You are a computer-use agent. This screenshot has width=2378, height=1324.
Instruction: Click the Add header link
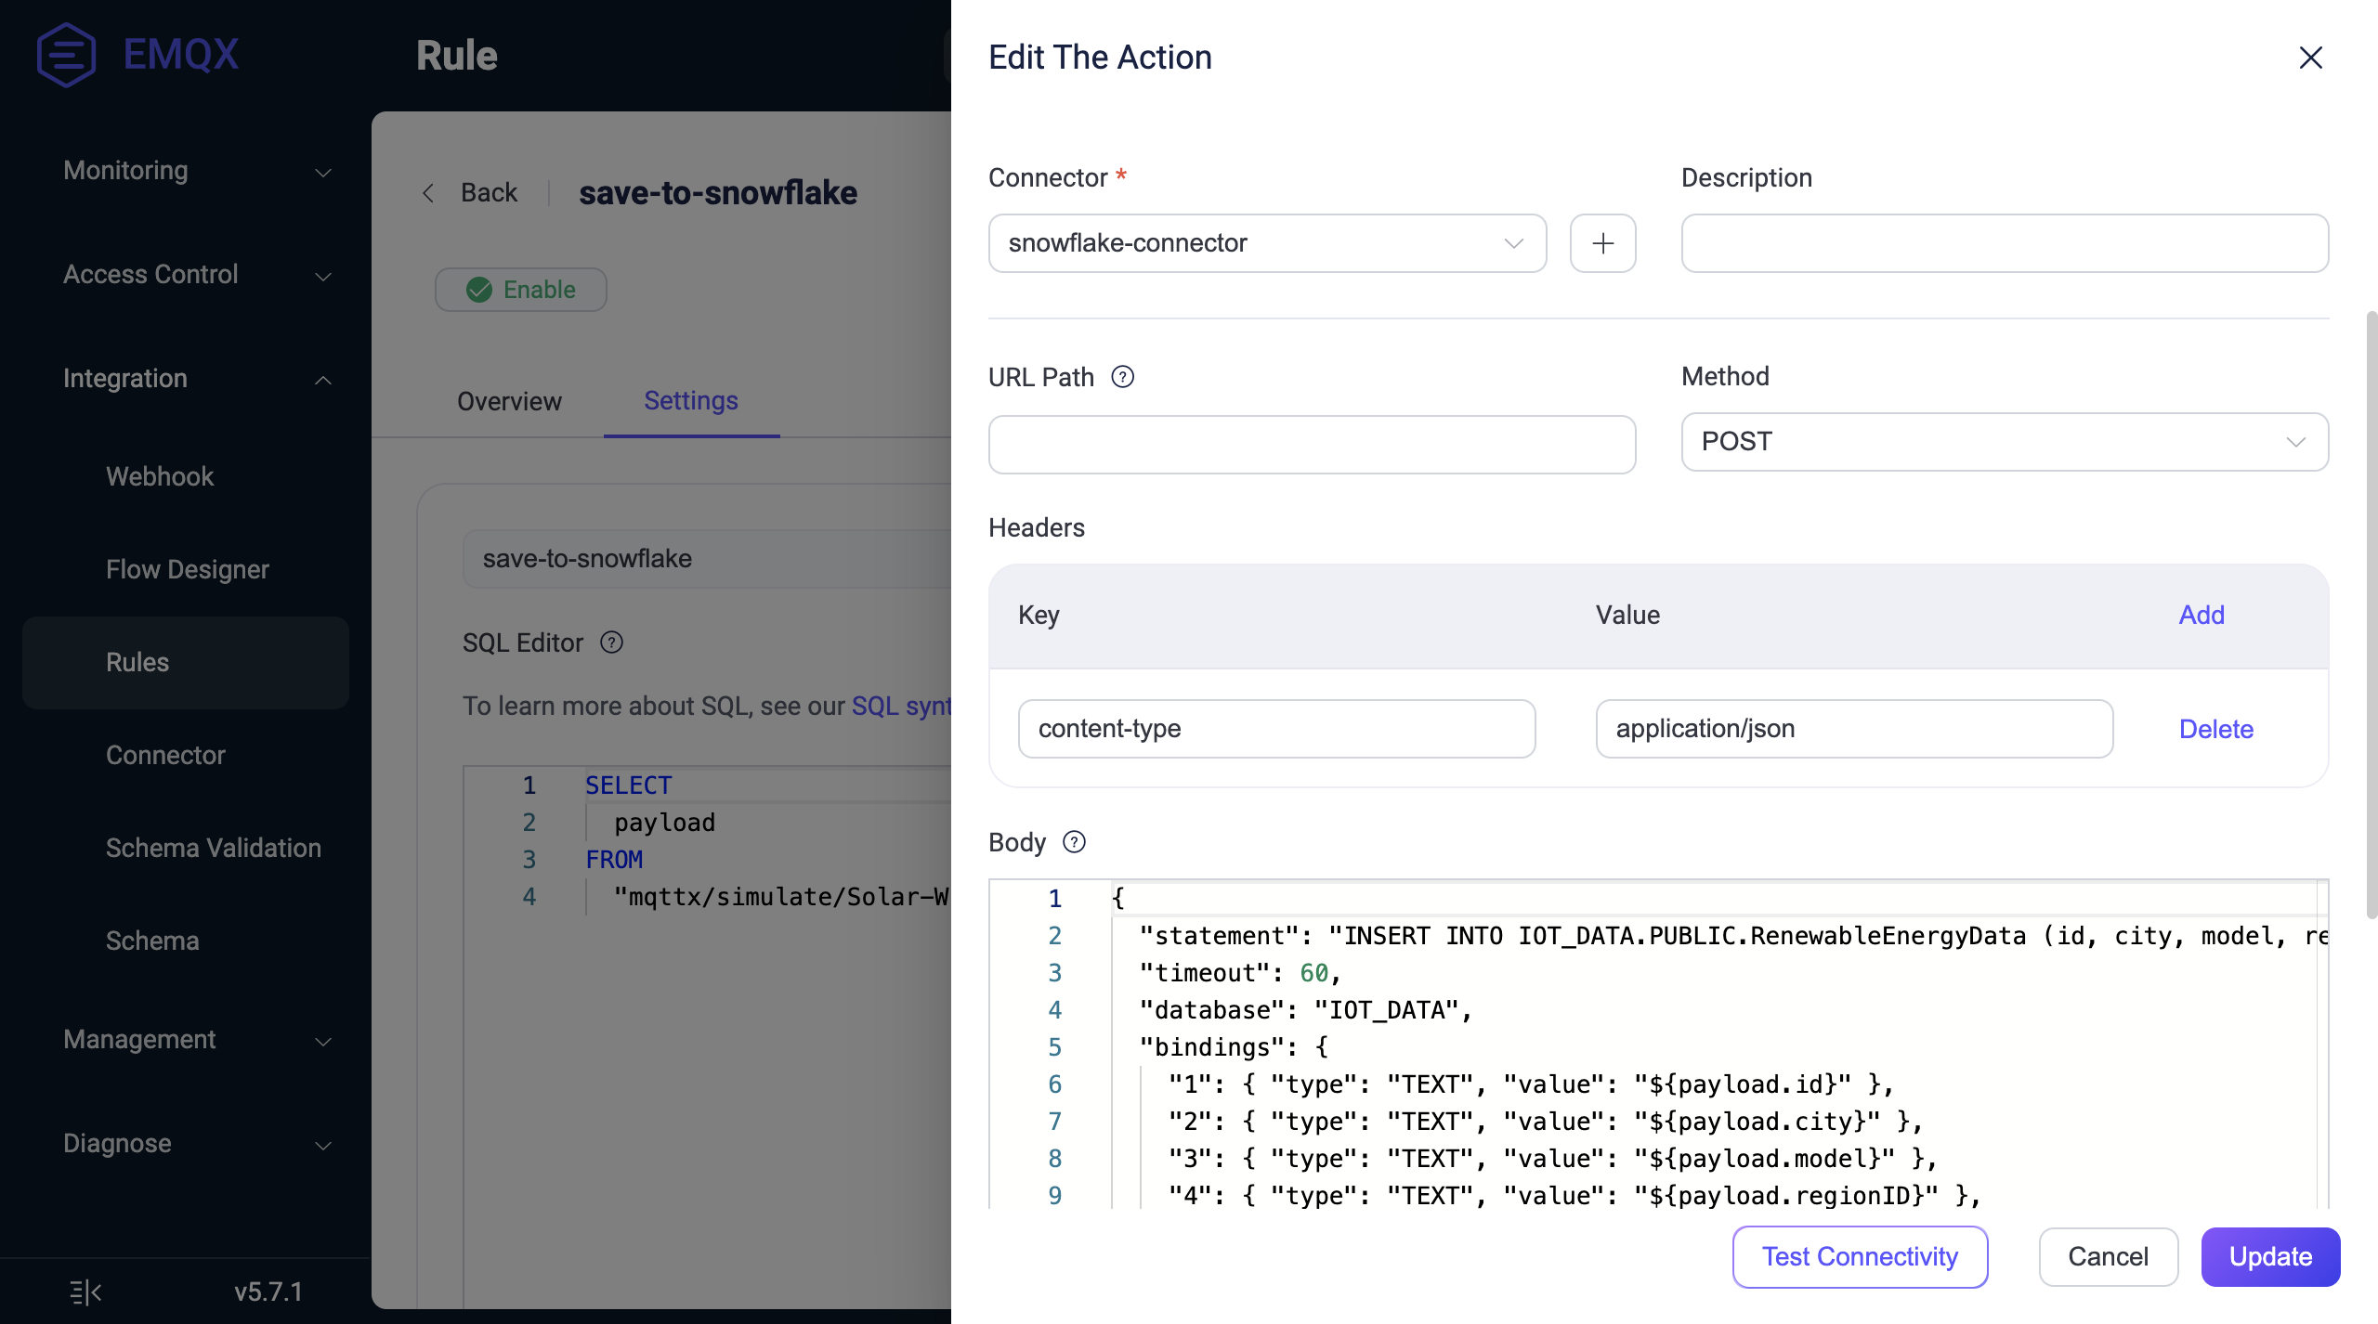coord(2202,615)
